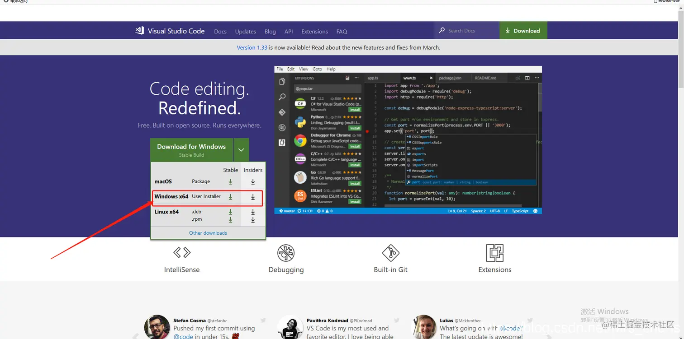Viewport: 684px width, 339px height.
Task: Click Install for Python extension in screenshot
Action: pos(355,128)
